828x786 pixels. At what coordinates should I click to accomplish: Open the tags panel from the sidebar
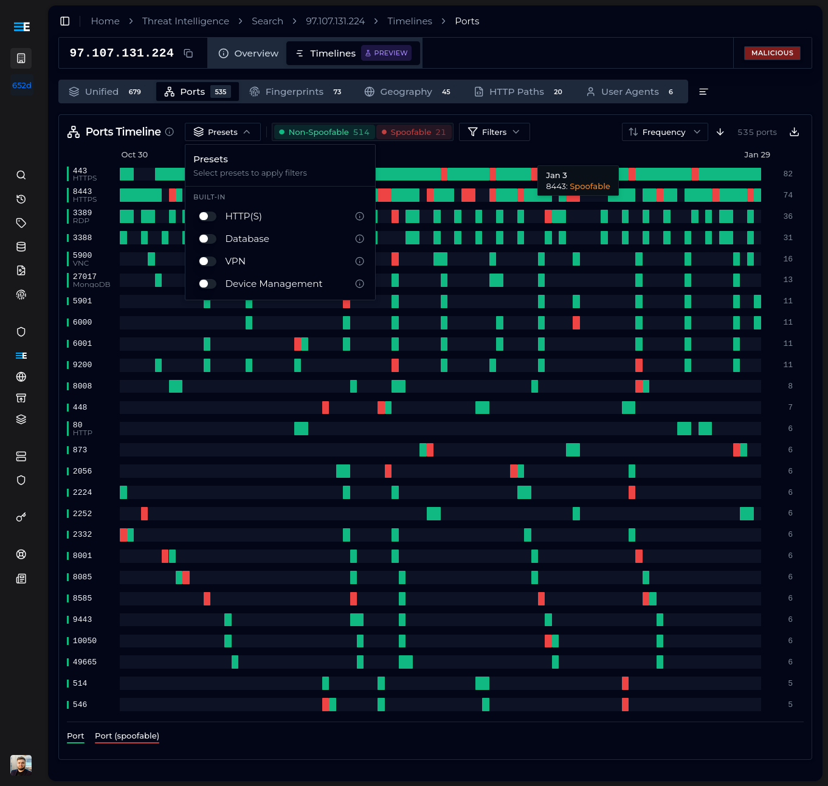[21, 222]
